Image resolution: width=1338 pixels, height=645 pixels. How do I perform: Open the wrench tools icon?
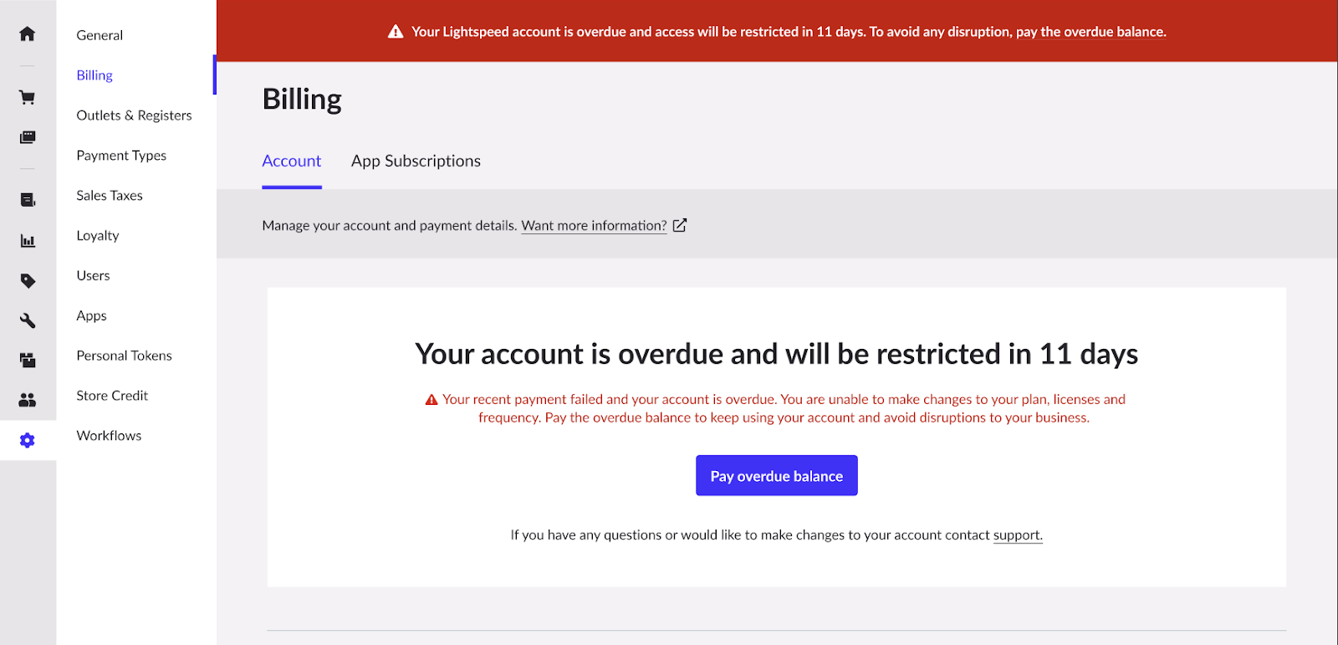[28, 320]
